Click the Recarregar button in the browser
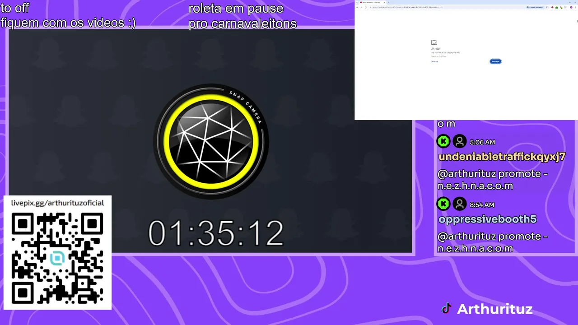 click(495, 61)
